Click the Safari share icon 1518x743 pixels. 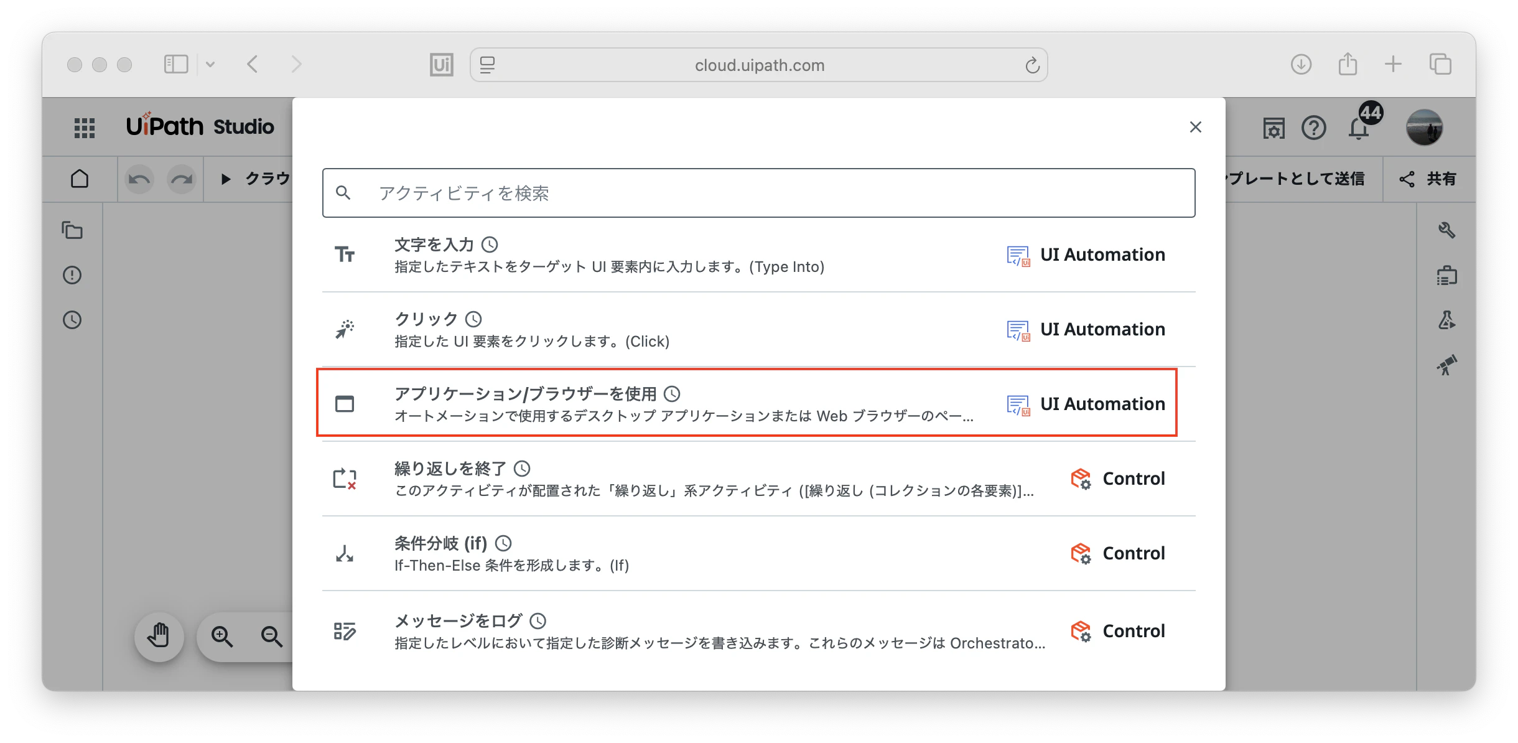[x=1348, y=64]
